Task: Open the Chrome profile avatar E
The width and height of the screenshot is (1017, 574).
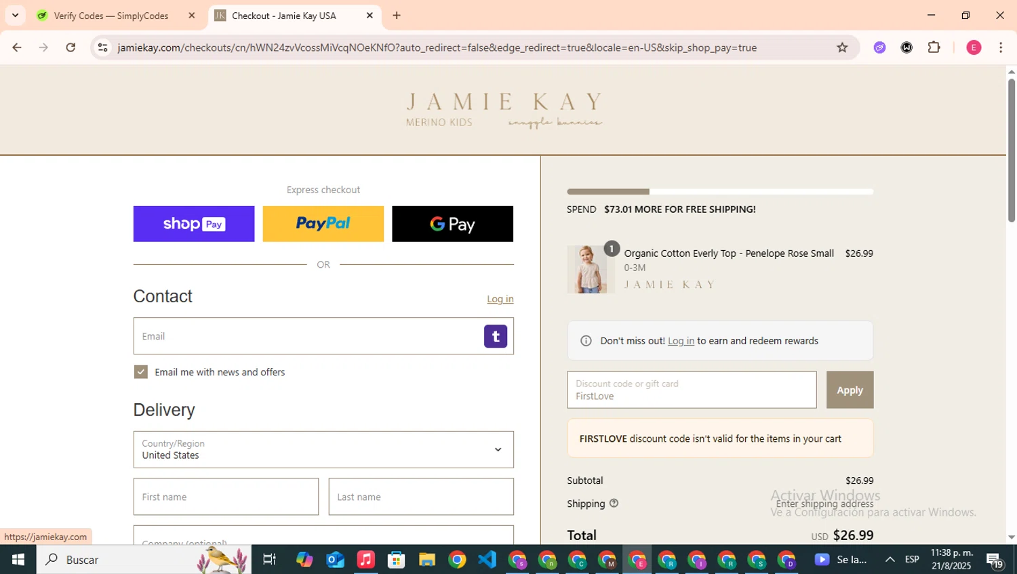Action: click(974, 47)
